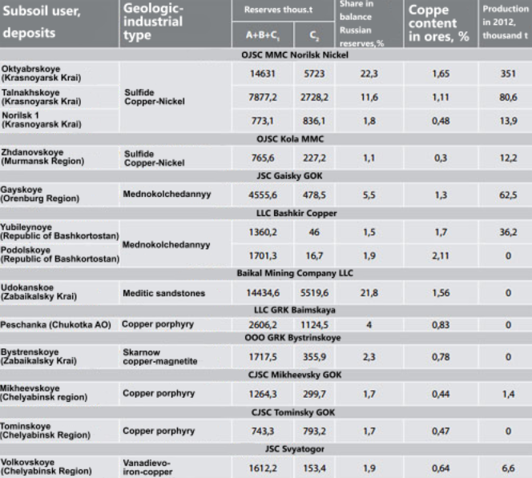Click the 'CJSC Tominsky GOK' section row

[x=266, y=412]
